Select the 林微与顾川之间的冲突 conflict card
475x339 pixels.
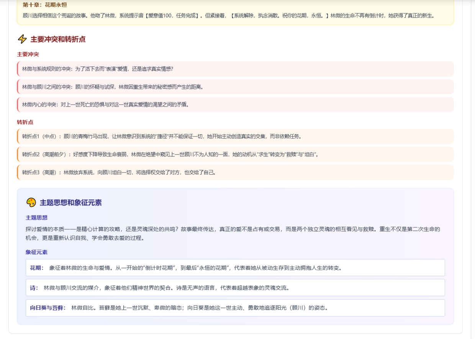tap(235, 87)
